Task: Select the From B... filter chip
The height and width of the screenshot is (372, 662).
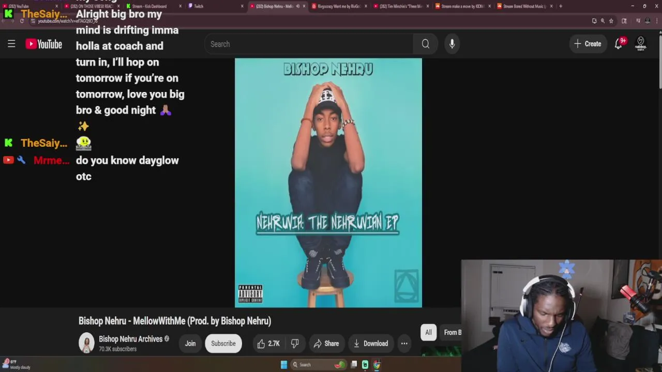Action: click(x=452, y=332)
